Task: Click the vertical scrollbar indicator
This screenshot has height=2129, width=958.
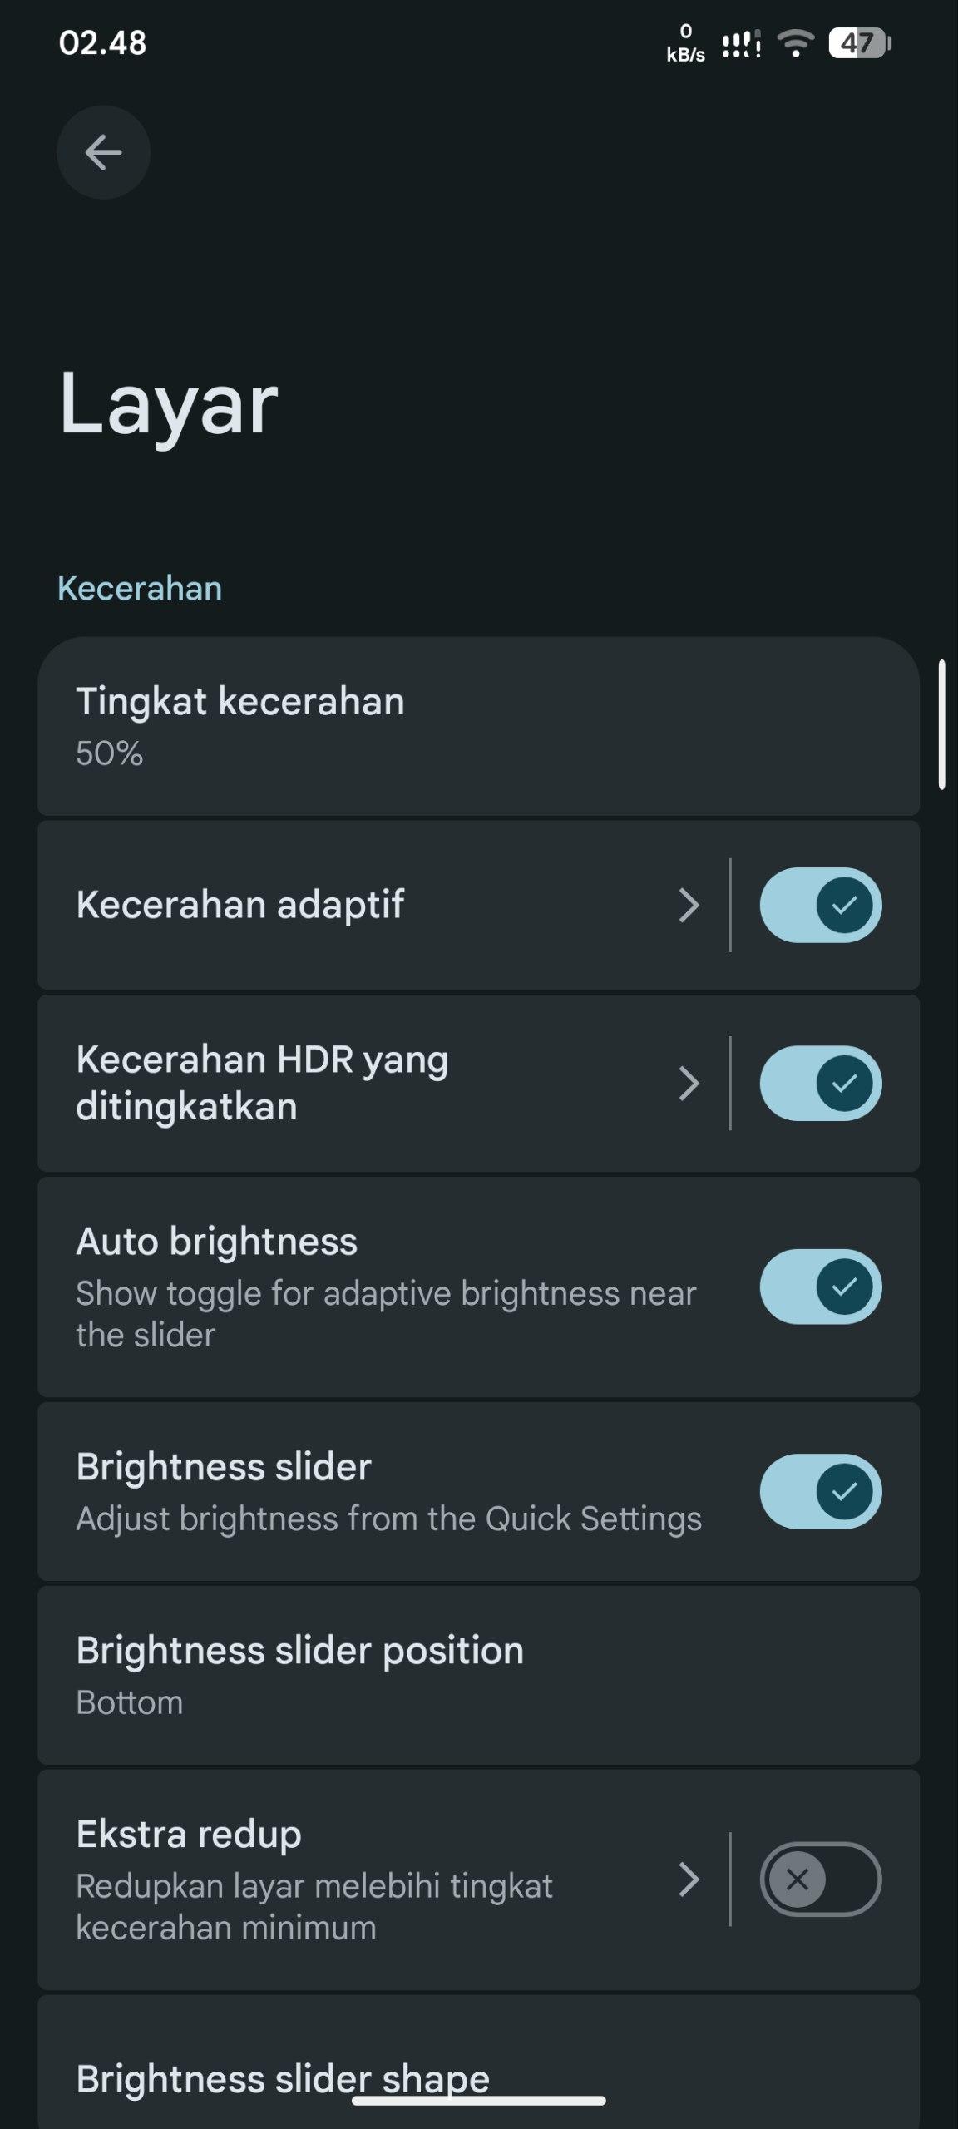Action: 941,724
